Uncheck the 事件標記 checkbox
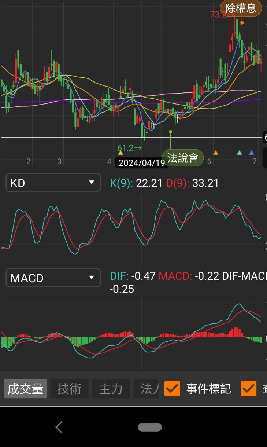Screen dimensions: 267x447 point(172,389)
